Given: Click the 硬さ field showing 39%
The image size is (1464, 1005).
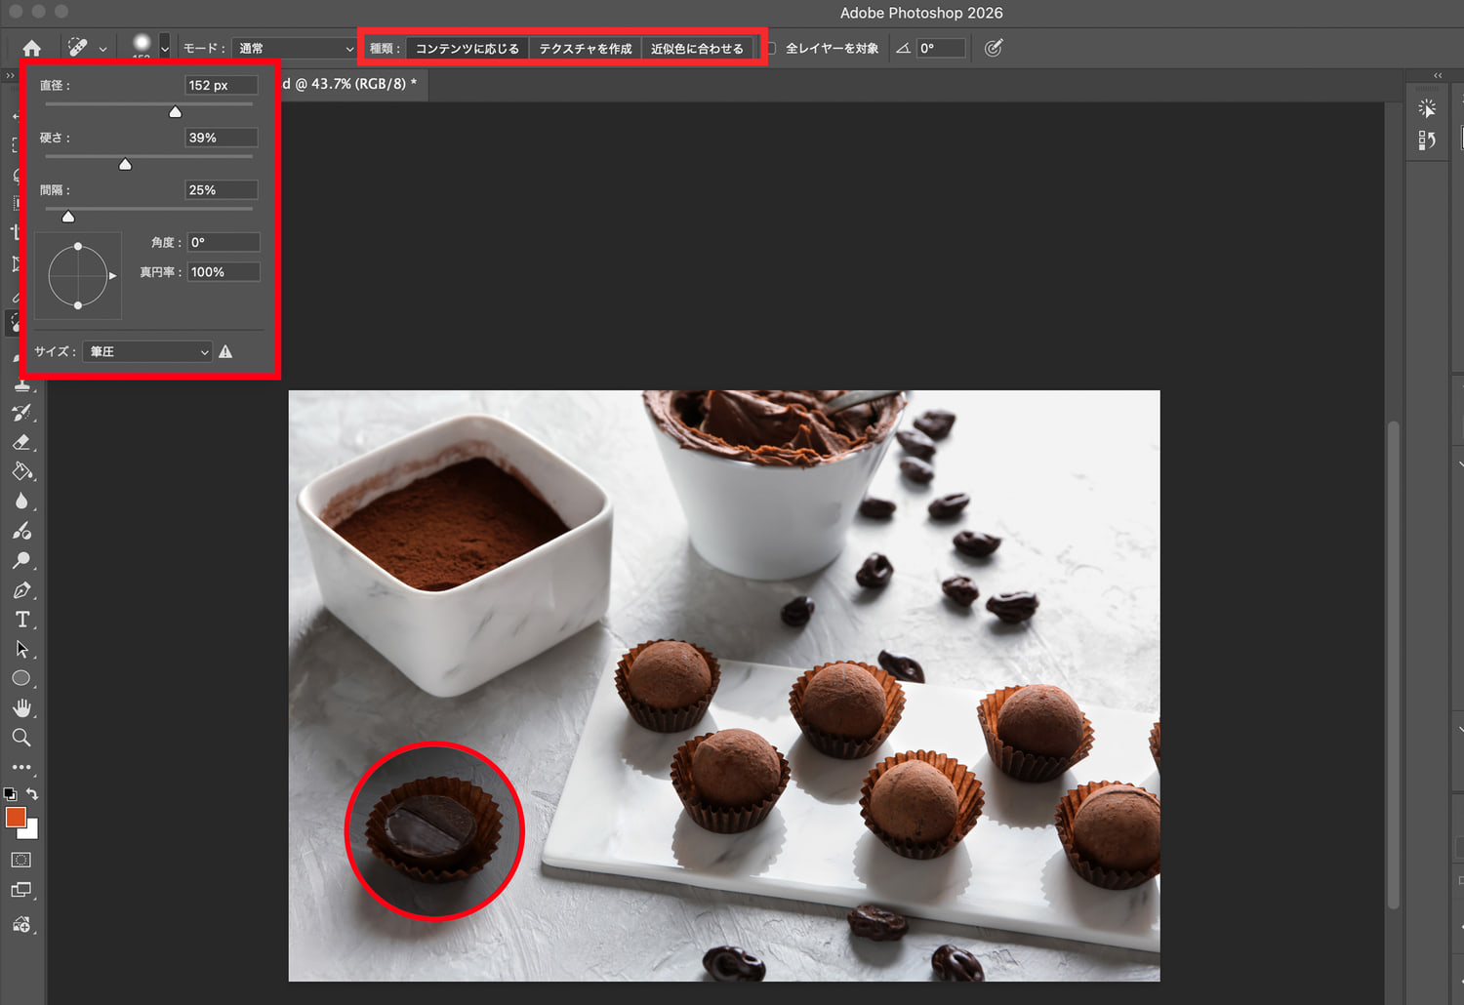Looking at the screenshot, I should (x=222, y=138).
